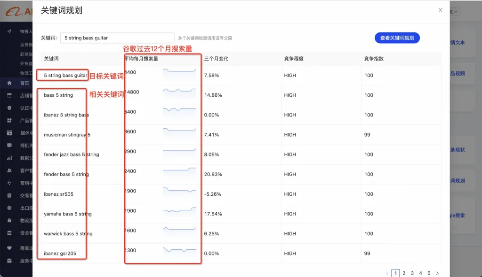Close the 关键词规划 dialog
482x277 pixels.
[x=440, y=10]
